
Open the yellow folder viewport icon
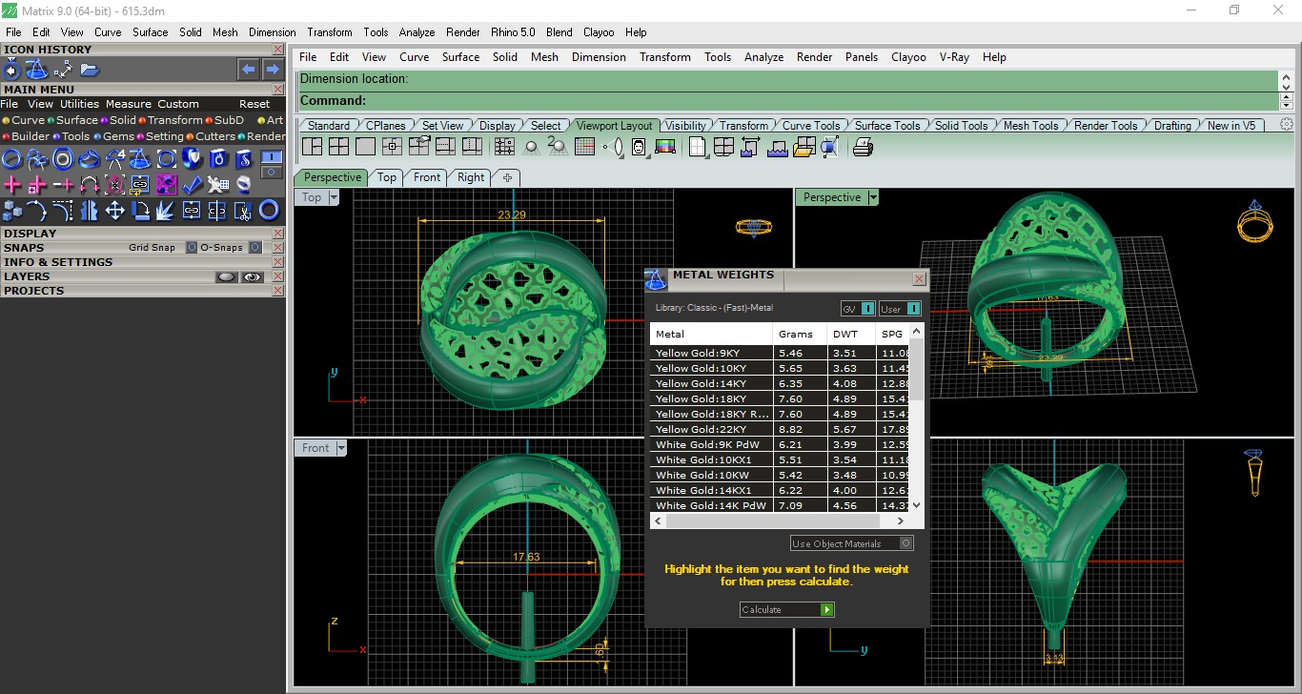[804, 147]
